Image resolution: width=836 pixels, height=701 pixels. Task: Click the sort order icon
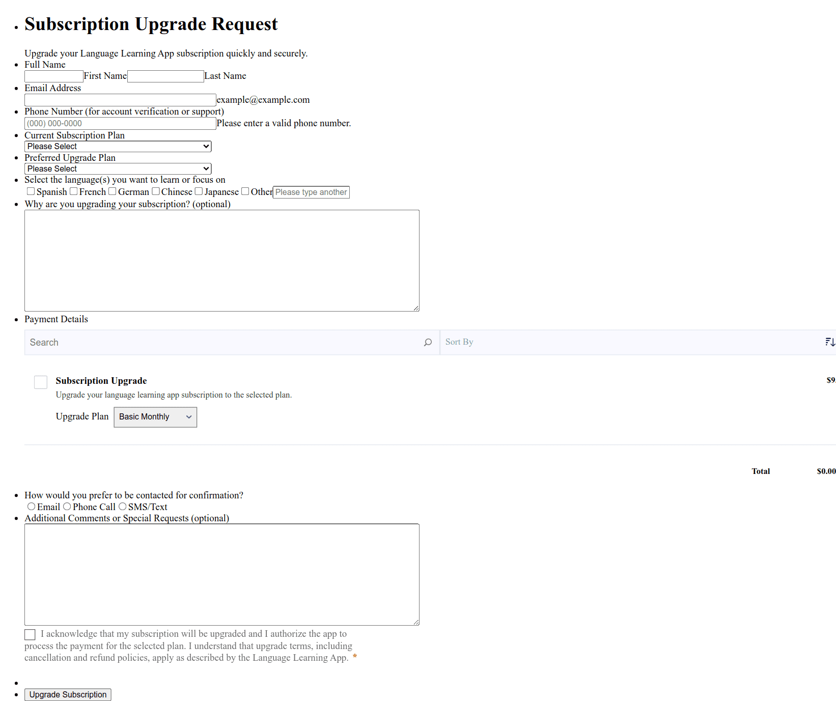(829, 342)
